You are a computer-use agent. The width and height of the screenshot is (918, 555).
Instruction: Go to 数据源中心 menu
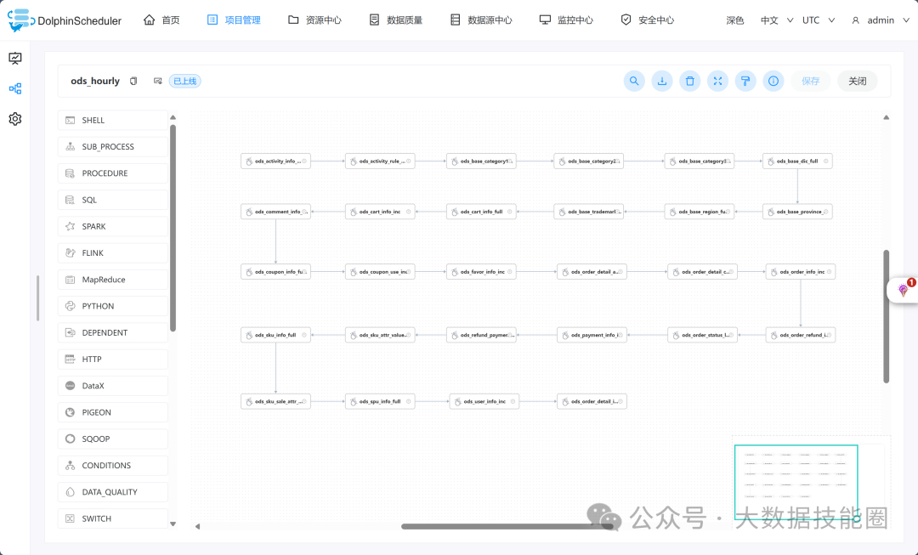(481, 20)
